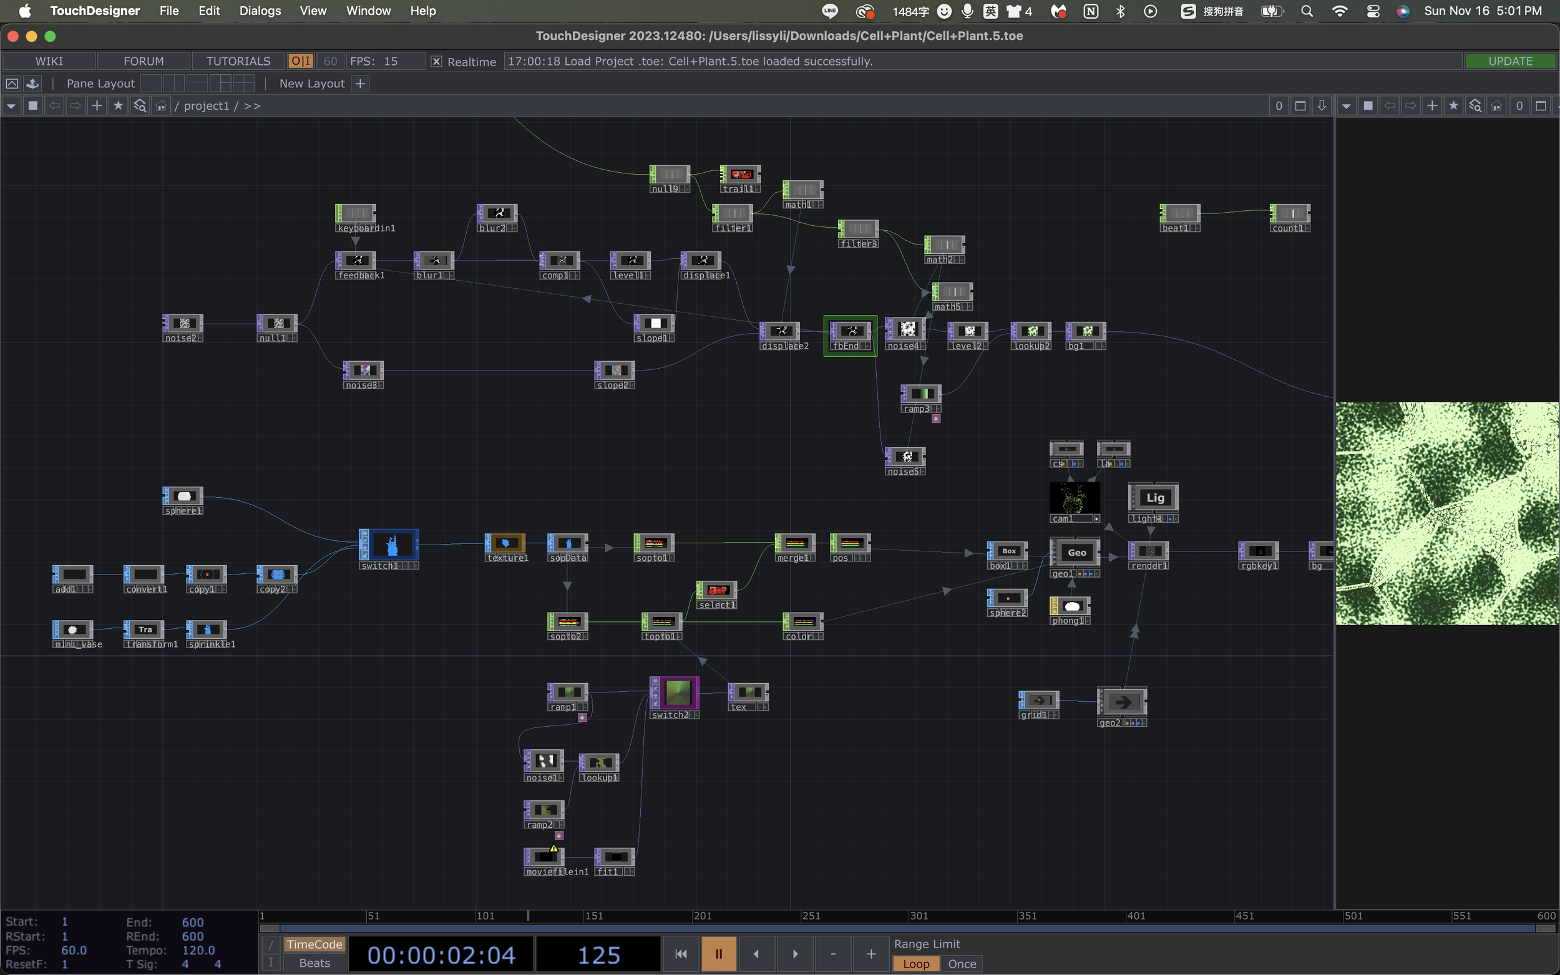
Task: Select the fbEnd node in network
Action: [851, 331]
